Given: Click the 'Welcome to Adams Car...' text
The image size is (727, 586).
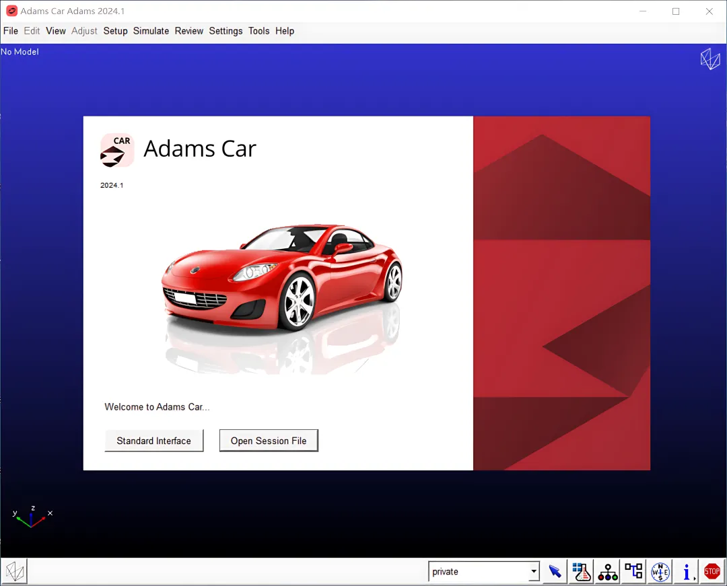Looking at the screenshot, I should [157, 407].
